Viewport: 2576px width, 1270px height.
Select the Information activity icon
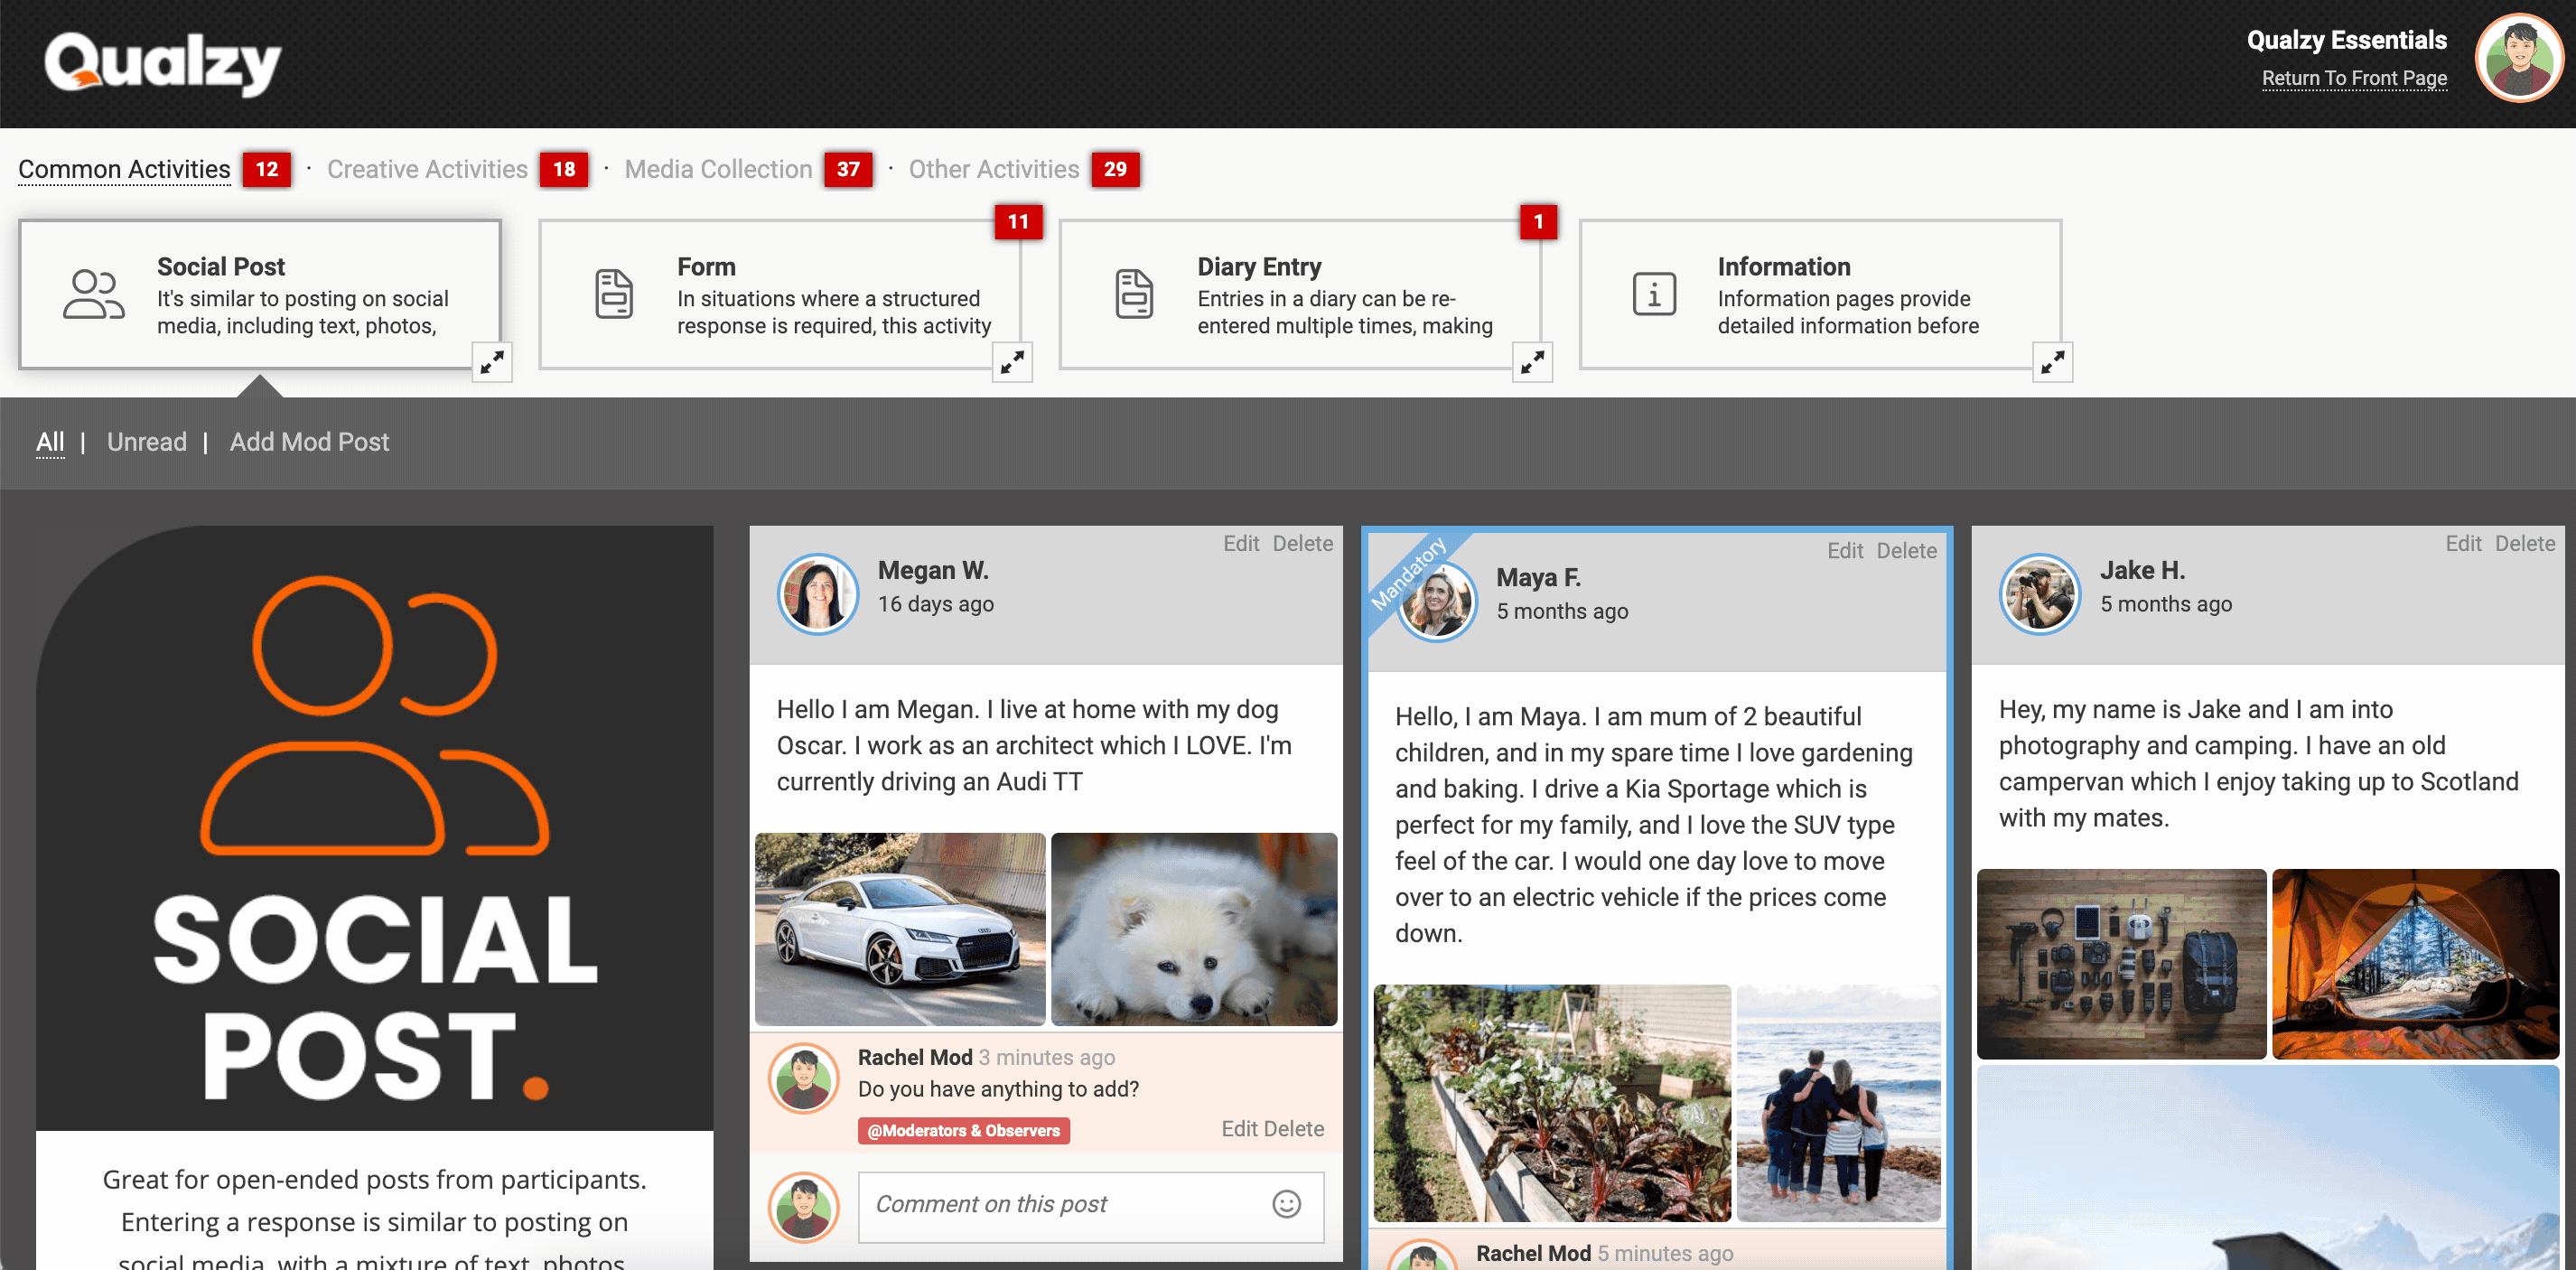pyautogui.click(x=1654, y=294)
